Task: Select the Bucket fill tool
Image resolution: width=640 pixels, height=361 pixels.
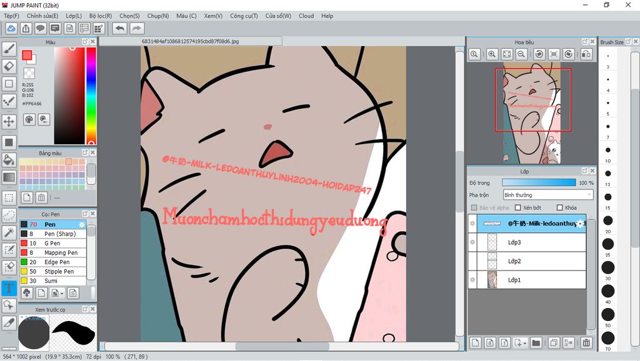Action: click(9, 160)
